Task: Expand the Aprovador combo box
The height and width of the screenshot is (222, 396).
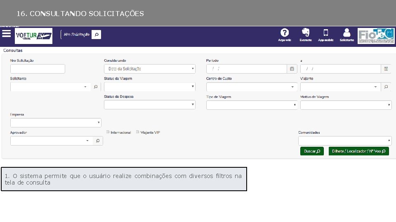Action: 87,141
